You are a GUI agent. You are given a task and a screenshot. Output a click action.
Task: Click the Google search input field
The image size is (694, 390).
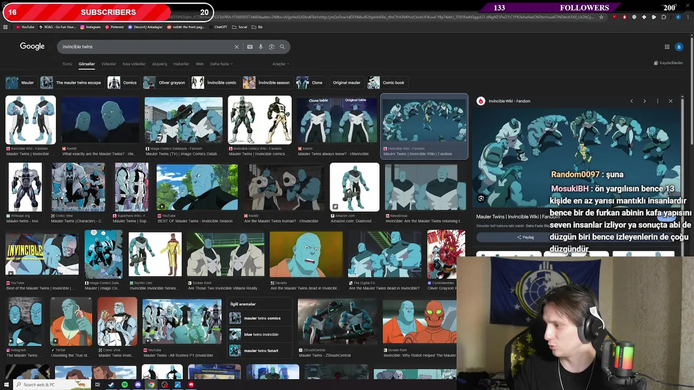point(146,47)
